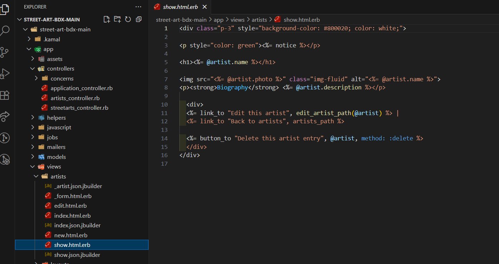Open the _form.html.erb file
Image resolution: width=499 pixels, height=264 pixels.
(73, 196)
